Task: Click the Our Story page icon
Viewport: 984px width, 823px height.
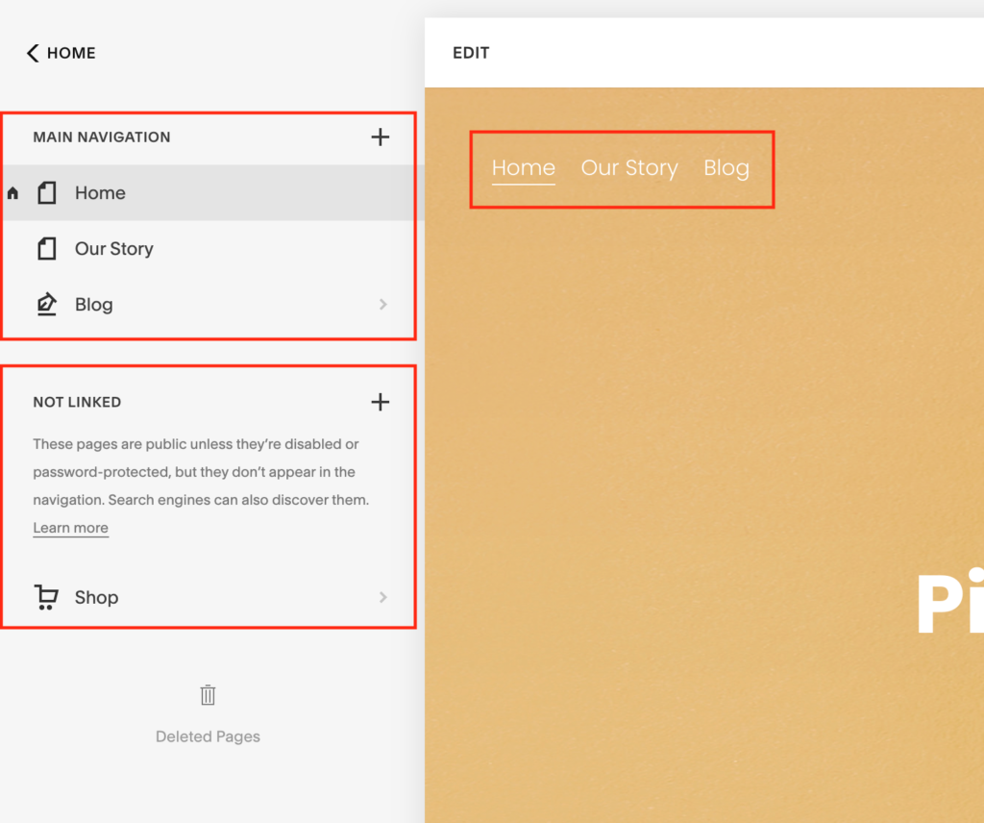Action: (x=46, y=249)
